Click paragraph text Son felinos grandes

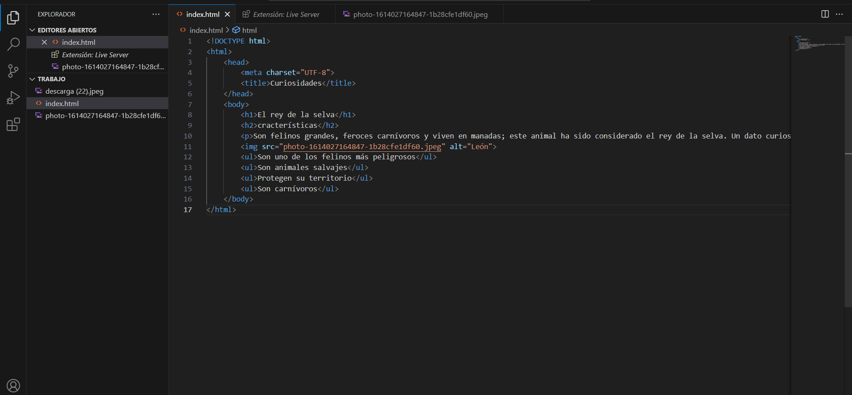coord(296,136)
